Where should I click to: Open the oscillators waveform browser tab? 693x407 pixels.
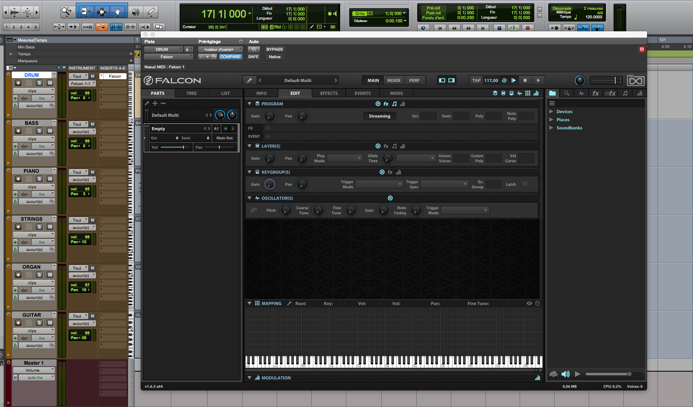tap(581, 93)
